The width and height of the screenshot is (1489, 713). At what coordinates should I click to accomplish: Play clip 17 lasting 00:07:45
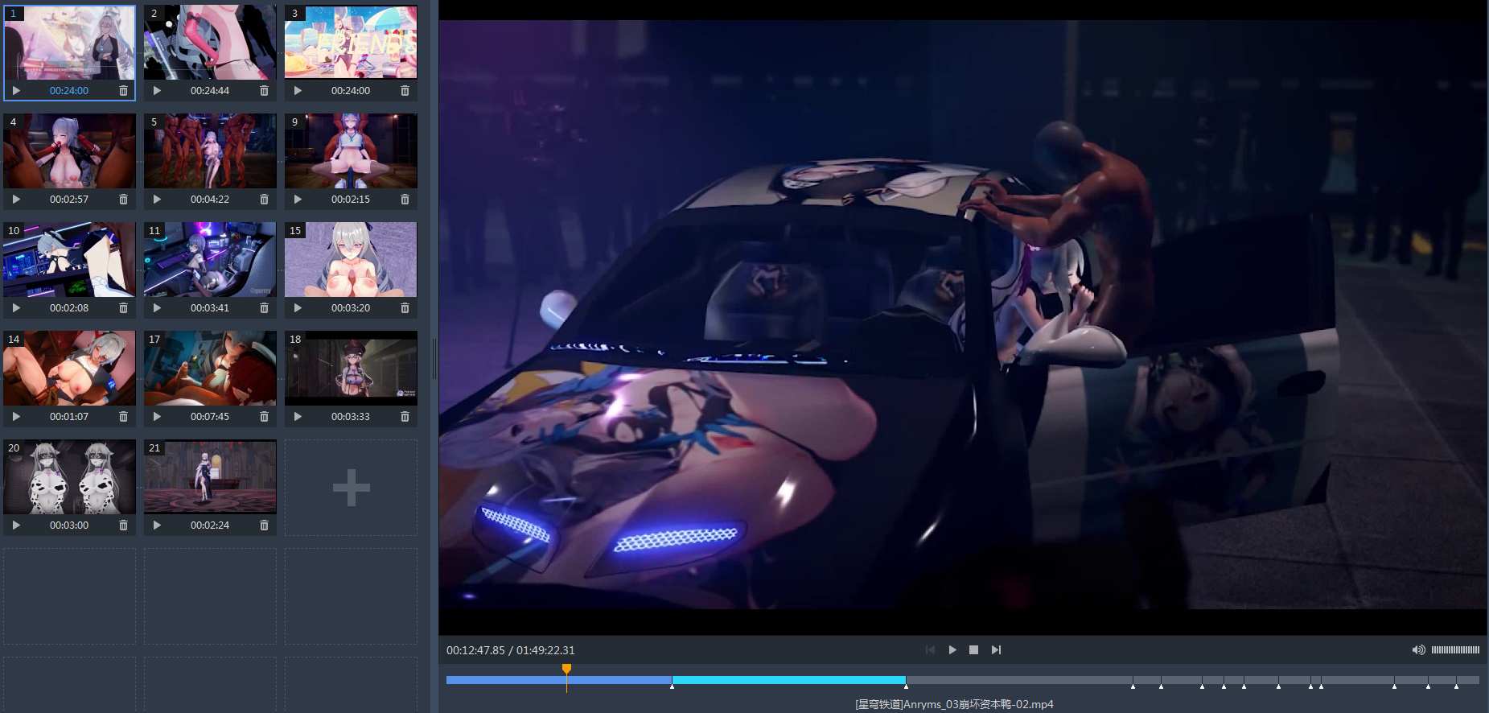click(157, 417)
